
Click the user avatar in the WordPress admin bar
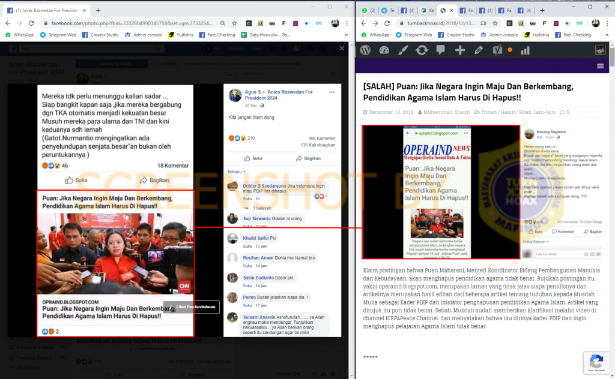[x=600, y=50]
